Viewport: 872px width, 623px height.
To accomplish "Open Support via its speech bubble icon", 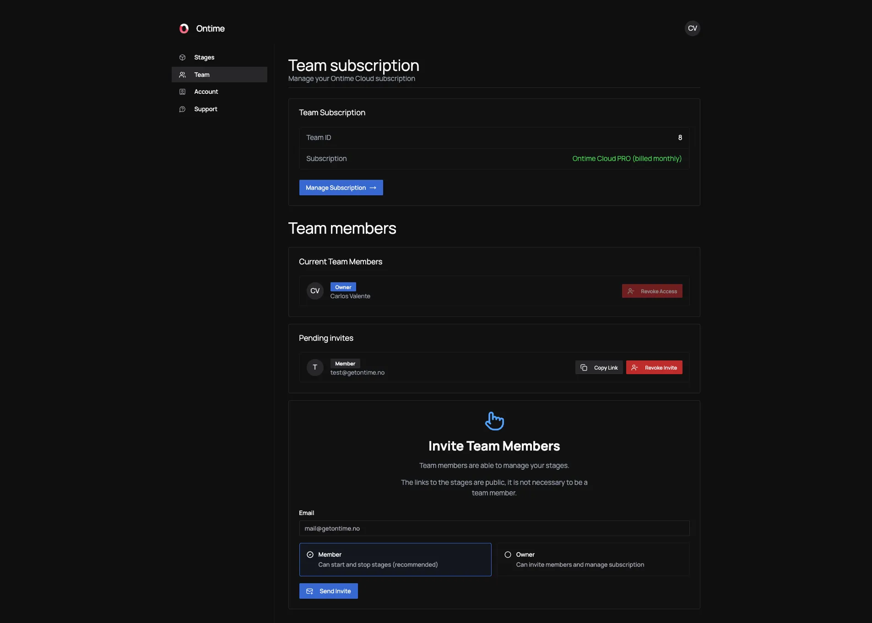I will 182,109.
